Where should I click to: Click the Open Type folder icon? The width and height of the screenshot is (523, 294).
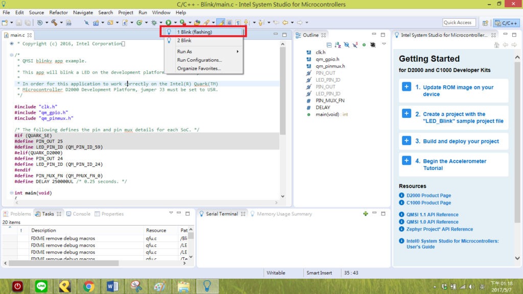coord(197,22)
